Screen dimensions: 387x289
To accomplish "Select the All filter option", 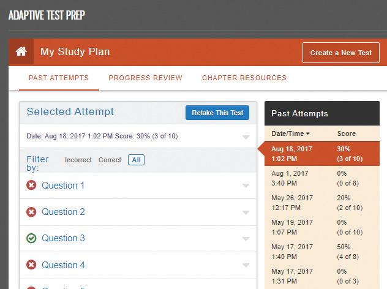I will click(x=136, y=160).
